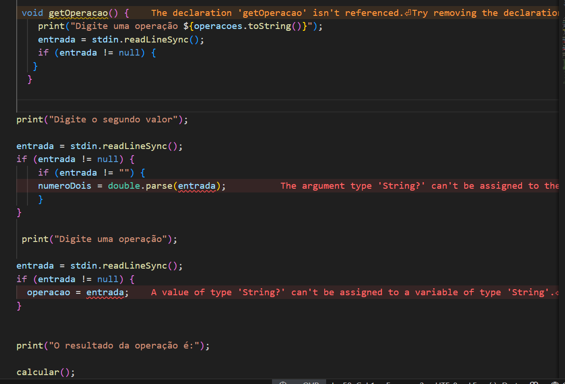Click the numeroDois variable
This screenshot has width=565, height=384.
[65, 186]
